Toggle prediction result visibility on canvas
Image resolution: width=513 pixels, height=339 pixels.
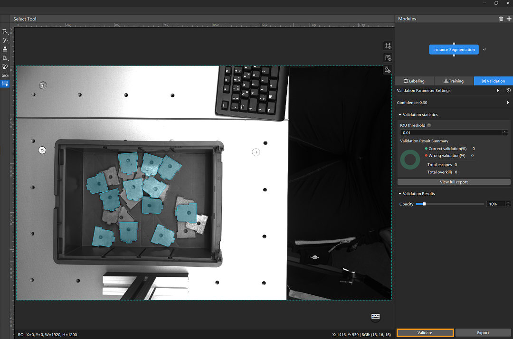(388, 58)
